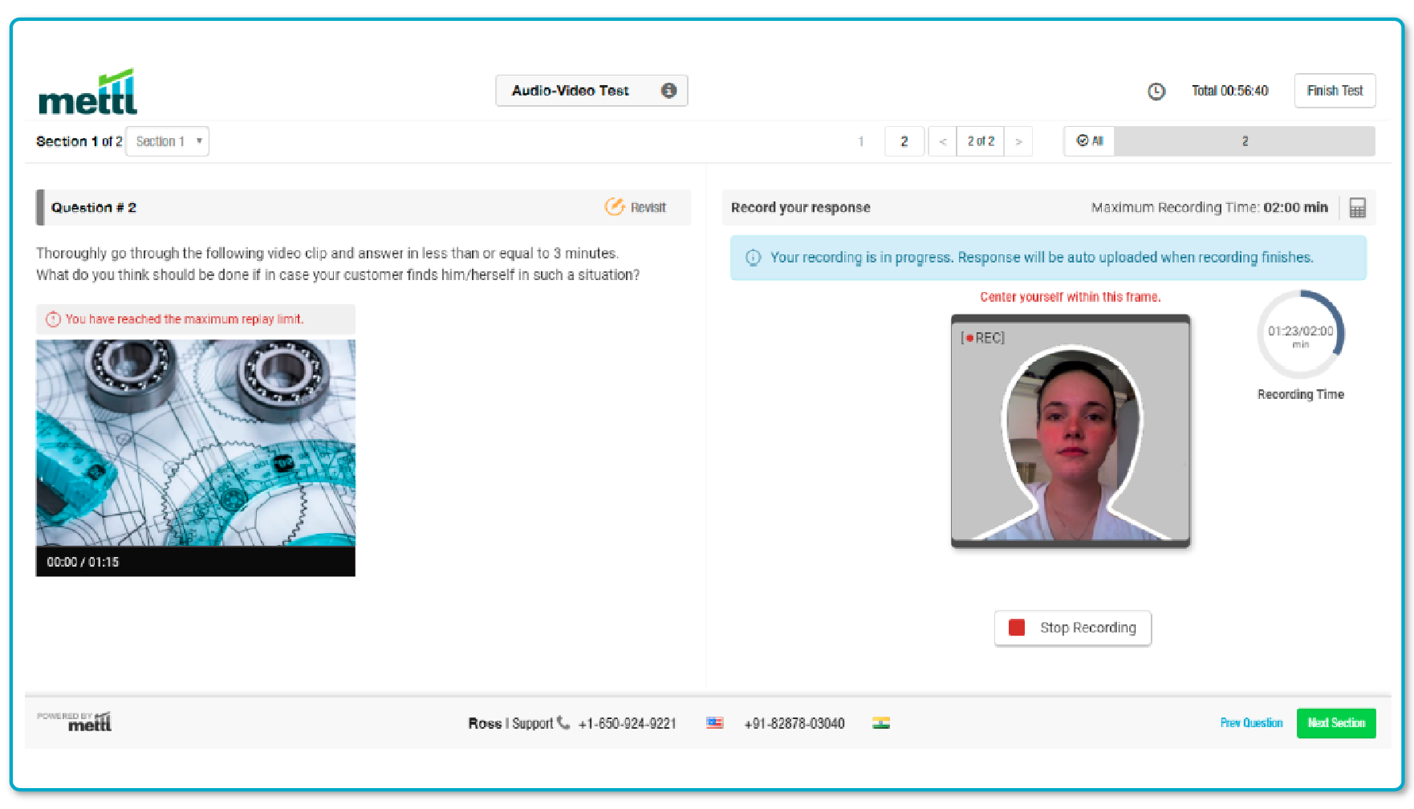Click the Powered by Mettl footer logo
Image resolution: width=1414 pixels, height=809 pixels.
coord(75,722)
